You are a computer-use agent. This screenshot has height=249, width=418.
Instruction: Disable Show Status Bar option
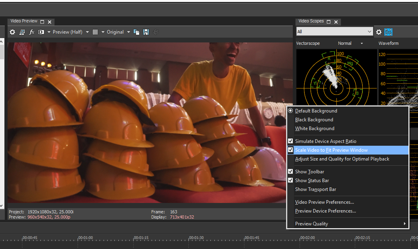click(312, 181)
